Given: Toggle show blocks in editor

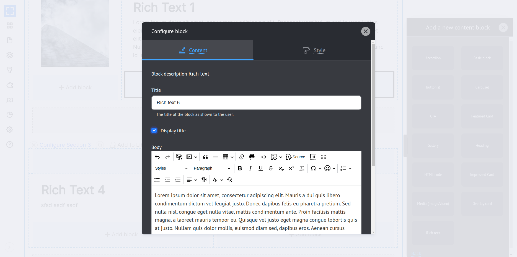Looking at the screenshot, I should 313,157.
